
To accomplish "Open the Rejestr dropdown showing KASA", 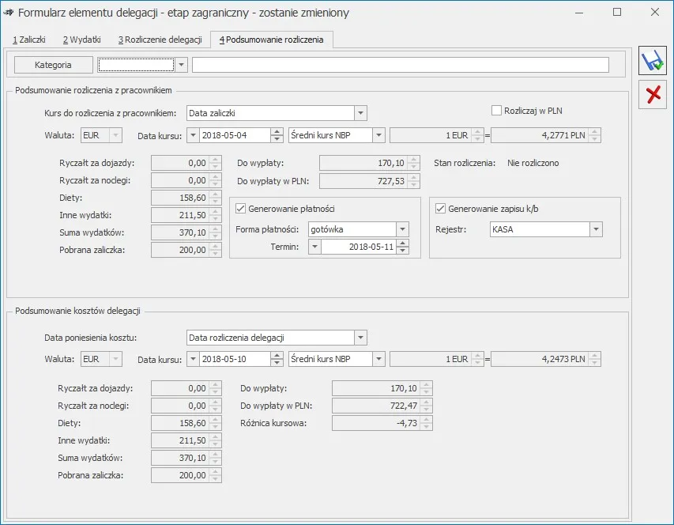I will point(596,229).
